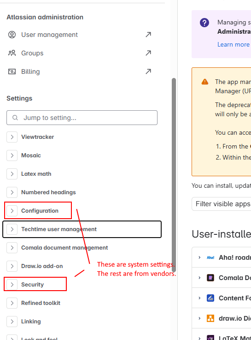Click the Aha! roadmaps app logo
Image resolution: width=251 pixels, height=340 pixels.
(x=210, y=257)
